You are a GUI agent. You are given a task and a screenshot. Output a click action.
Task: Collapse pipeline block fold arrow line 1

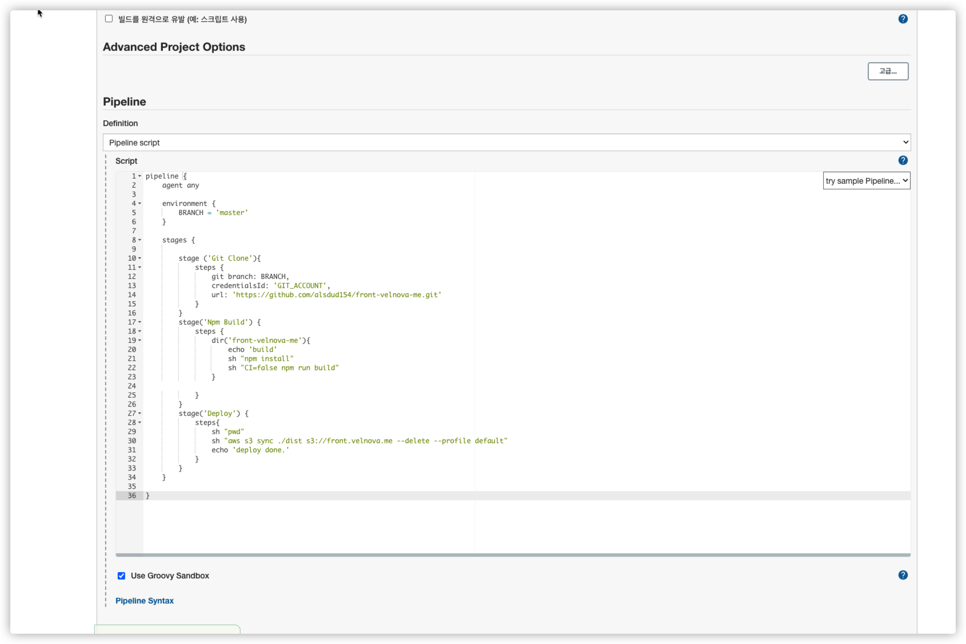click(x=140, y=176)
